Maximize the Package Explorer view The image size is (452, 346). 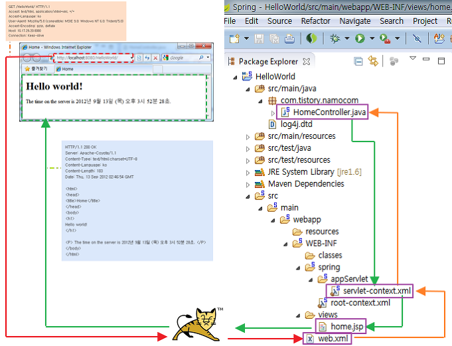441,61
